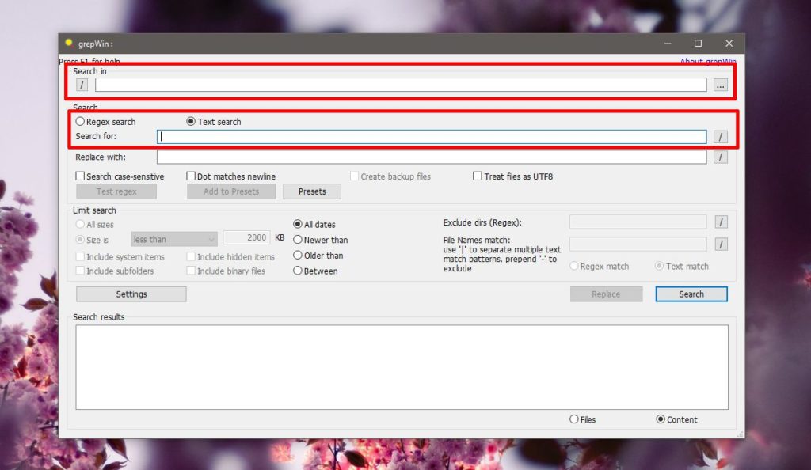The width and height of the screenshot is (811, 470).
Task: Select the Regex search mode
Action: 80,122
